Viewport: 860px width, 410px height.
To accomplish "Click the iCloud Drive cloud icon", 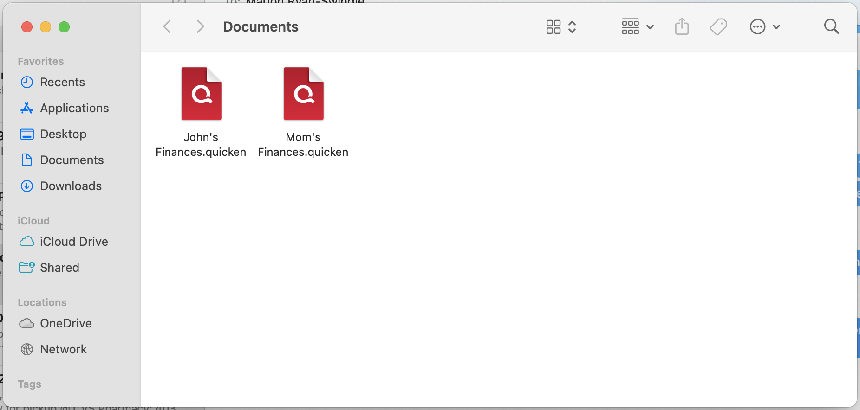I will [27, 242].
